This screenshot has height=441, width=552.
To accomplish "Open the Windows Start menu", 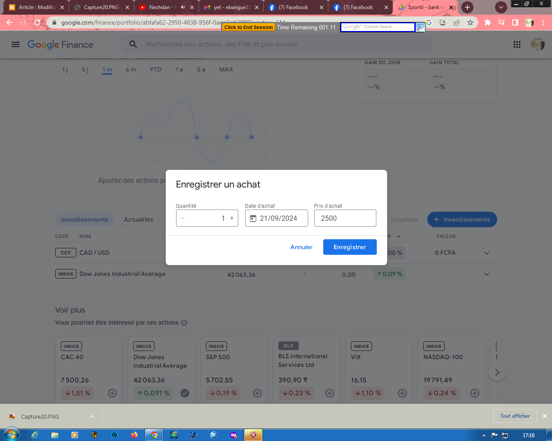I will 11,435.
